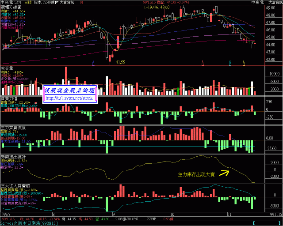Click the 10 month marker on date axis

[x=172, y=215]
